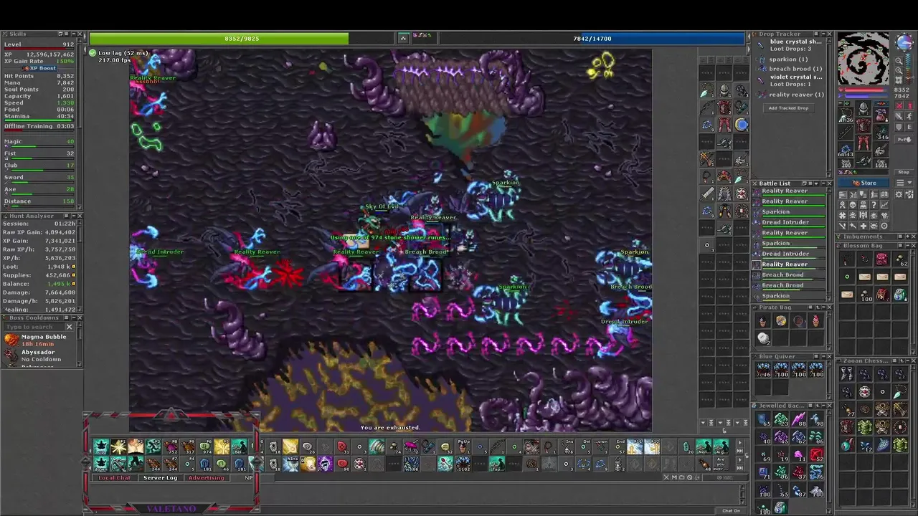
Task: Toggle the PvP mode button
Action: coord(903,139)
